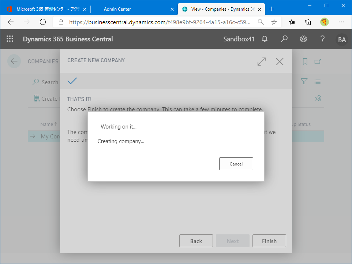The width and height of the screenshot is (352, 264).
Task: Cancel the company creation progress dialog
Action: [236, 164]
